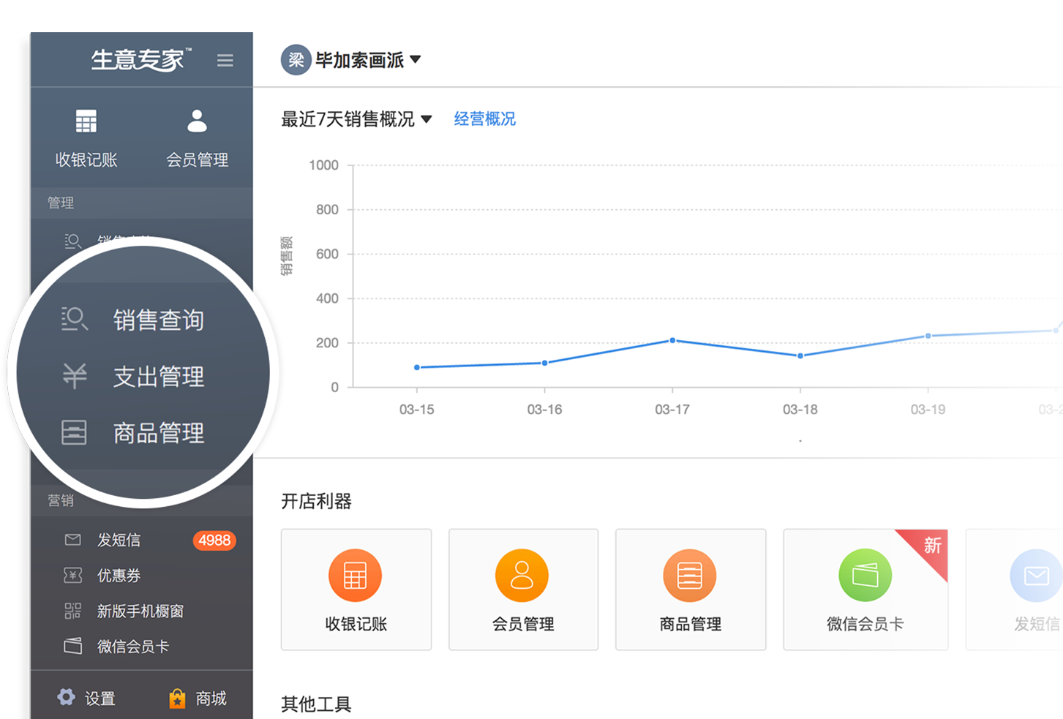Click the 商品管理 list tile icon
Screen dimensions: 1063x719
pyautogui.click(x=689, y=576)
